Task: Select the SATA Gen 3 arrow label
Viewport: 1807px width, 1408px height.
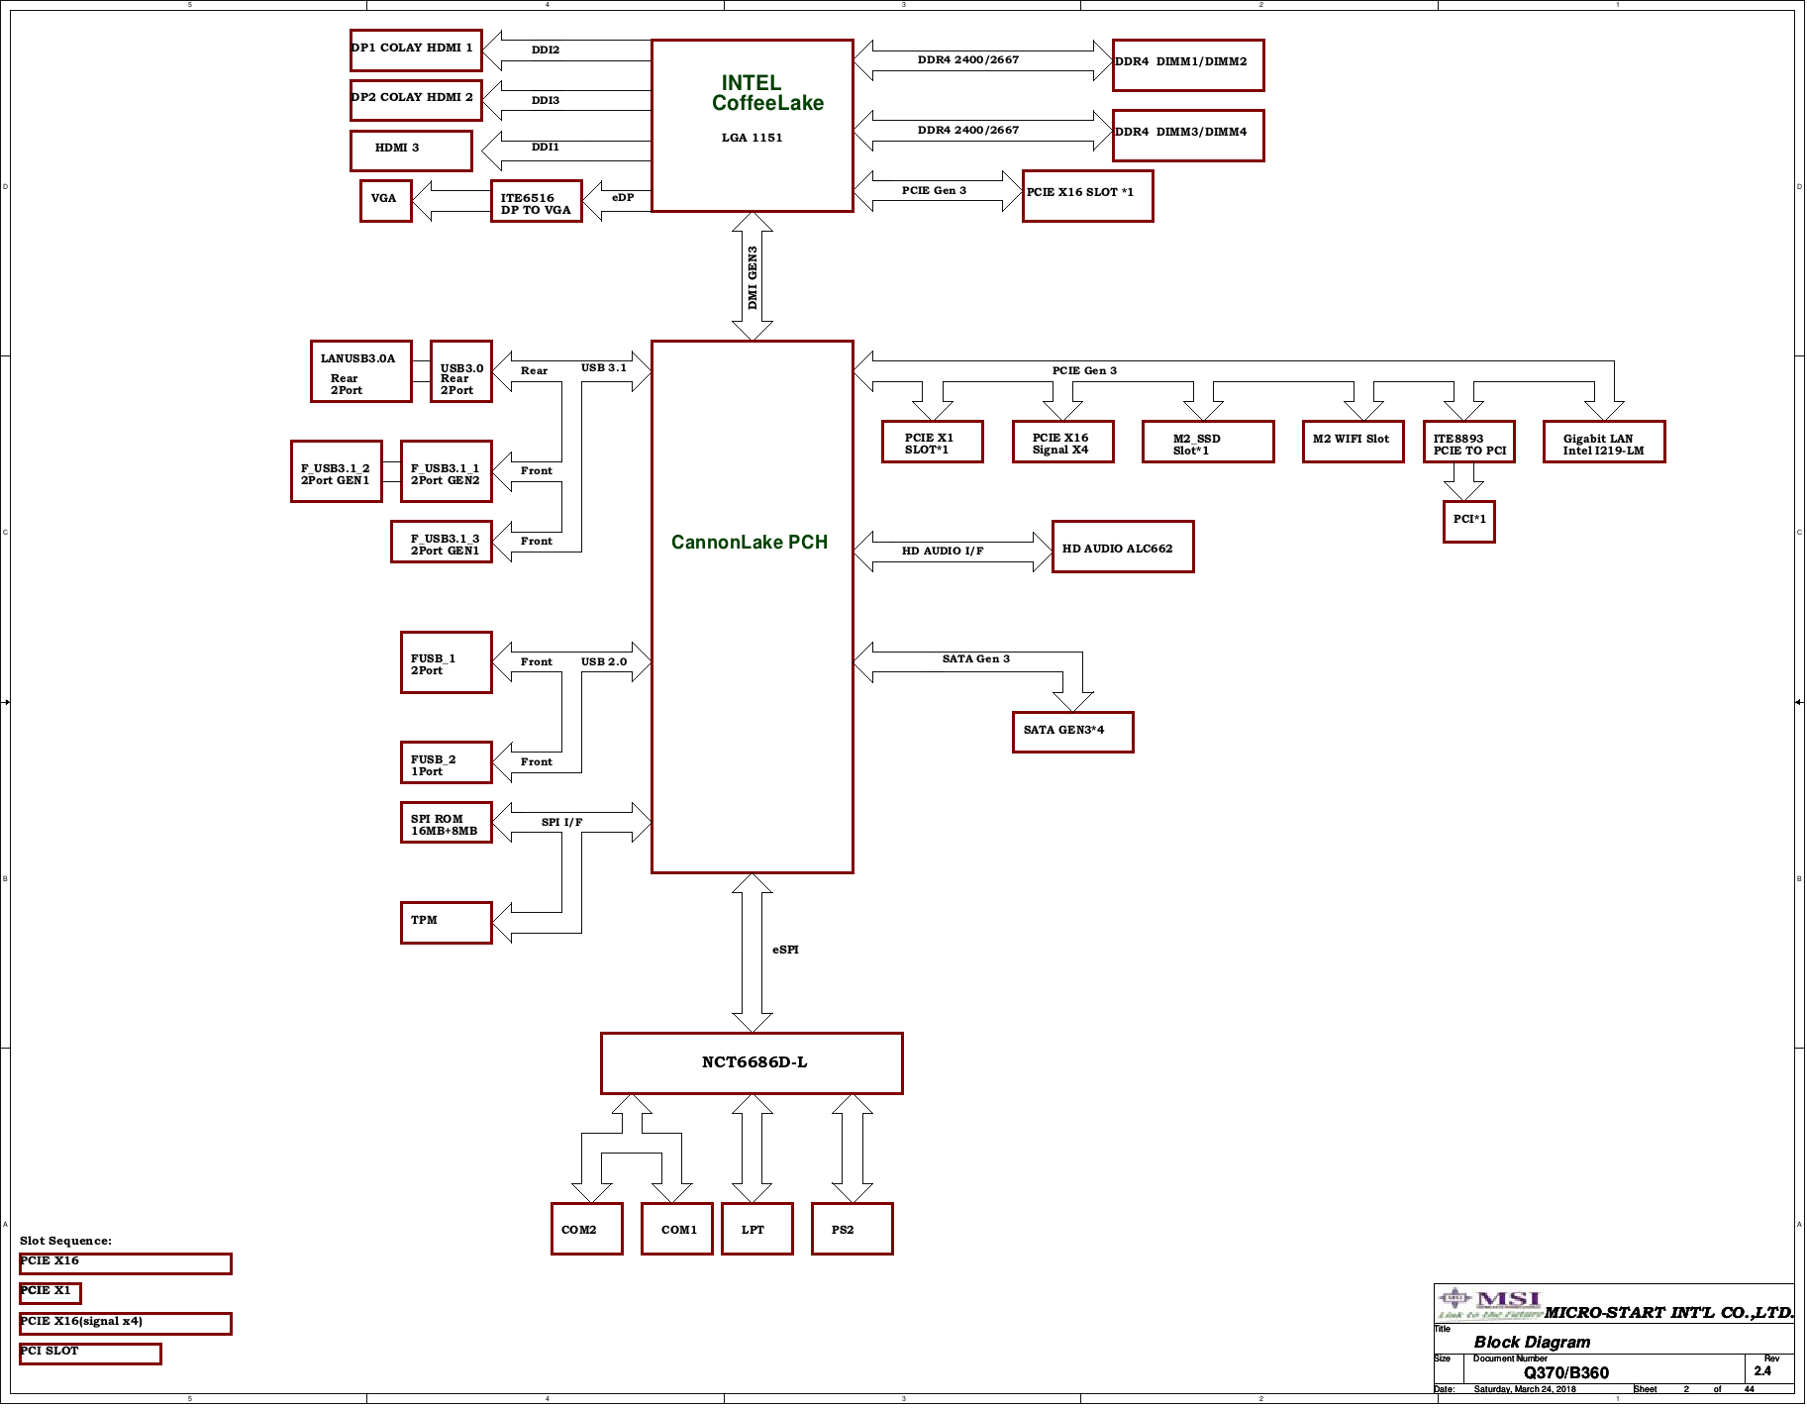Action: (976, 658)
